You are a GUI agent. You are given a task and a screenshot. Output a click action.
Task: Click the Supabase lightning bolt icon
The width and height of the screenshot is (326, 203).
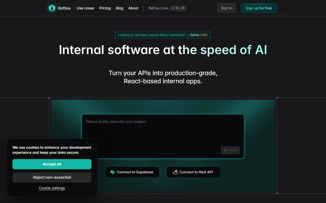[x=113, y=172]
